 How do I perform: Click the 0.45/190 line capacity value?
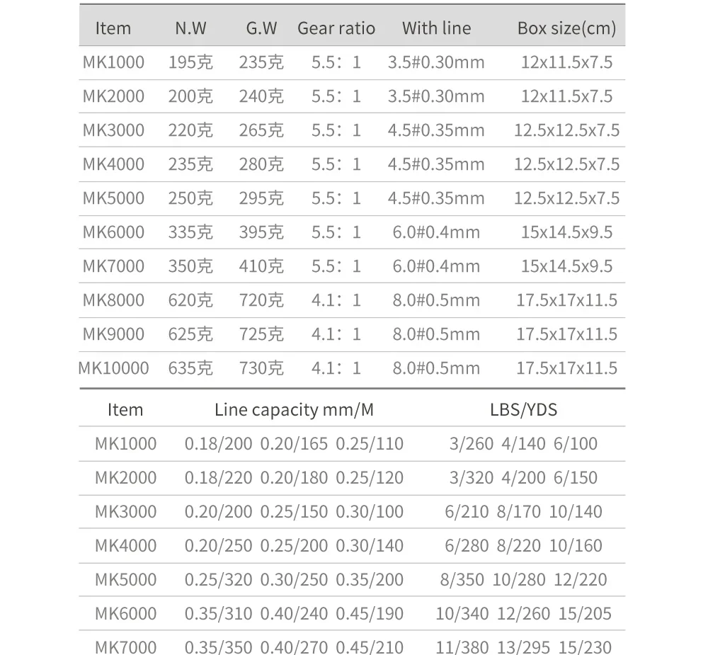370,613
